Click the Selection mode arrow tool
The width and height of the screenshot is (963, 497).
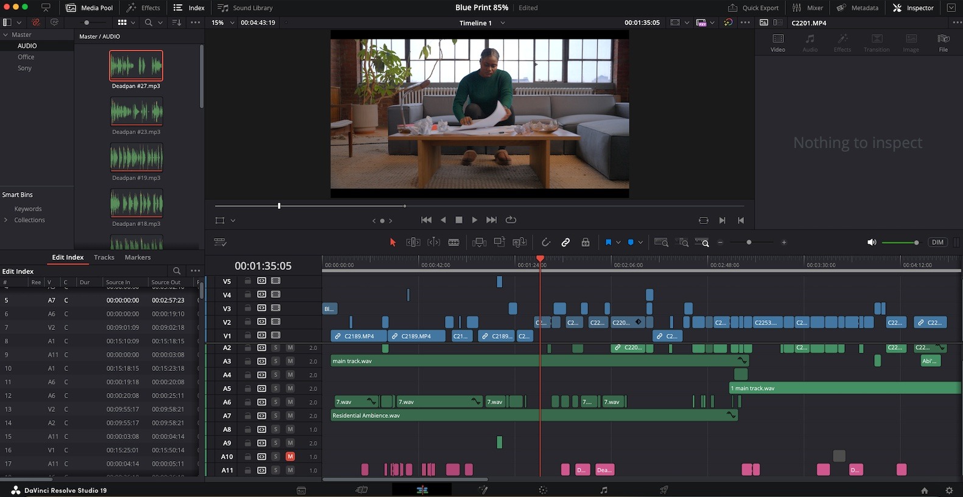pos(393,242)
